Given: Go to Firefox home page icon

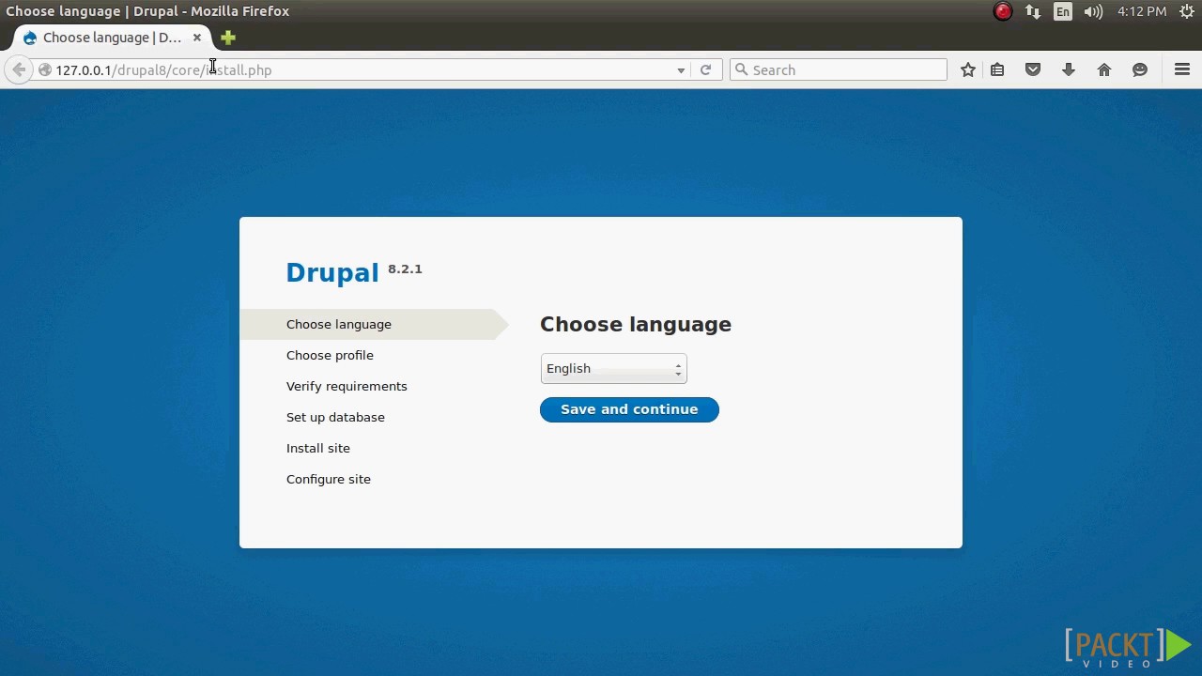Looking at the screenshot, I should [1104, 69].
